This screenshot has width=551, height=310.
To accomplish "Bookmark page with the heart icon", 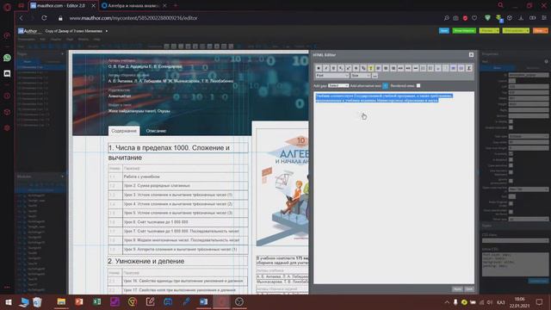I will [x=474, y=18].
